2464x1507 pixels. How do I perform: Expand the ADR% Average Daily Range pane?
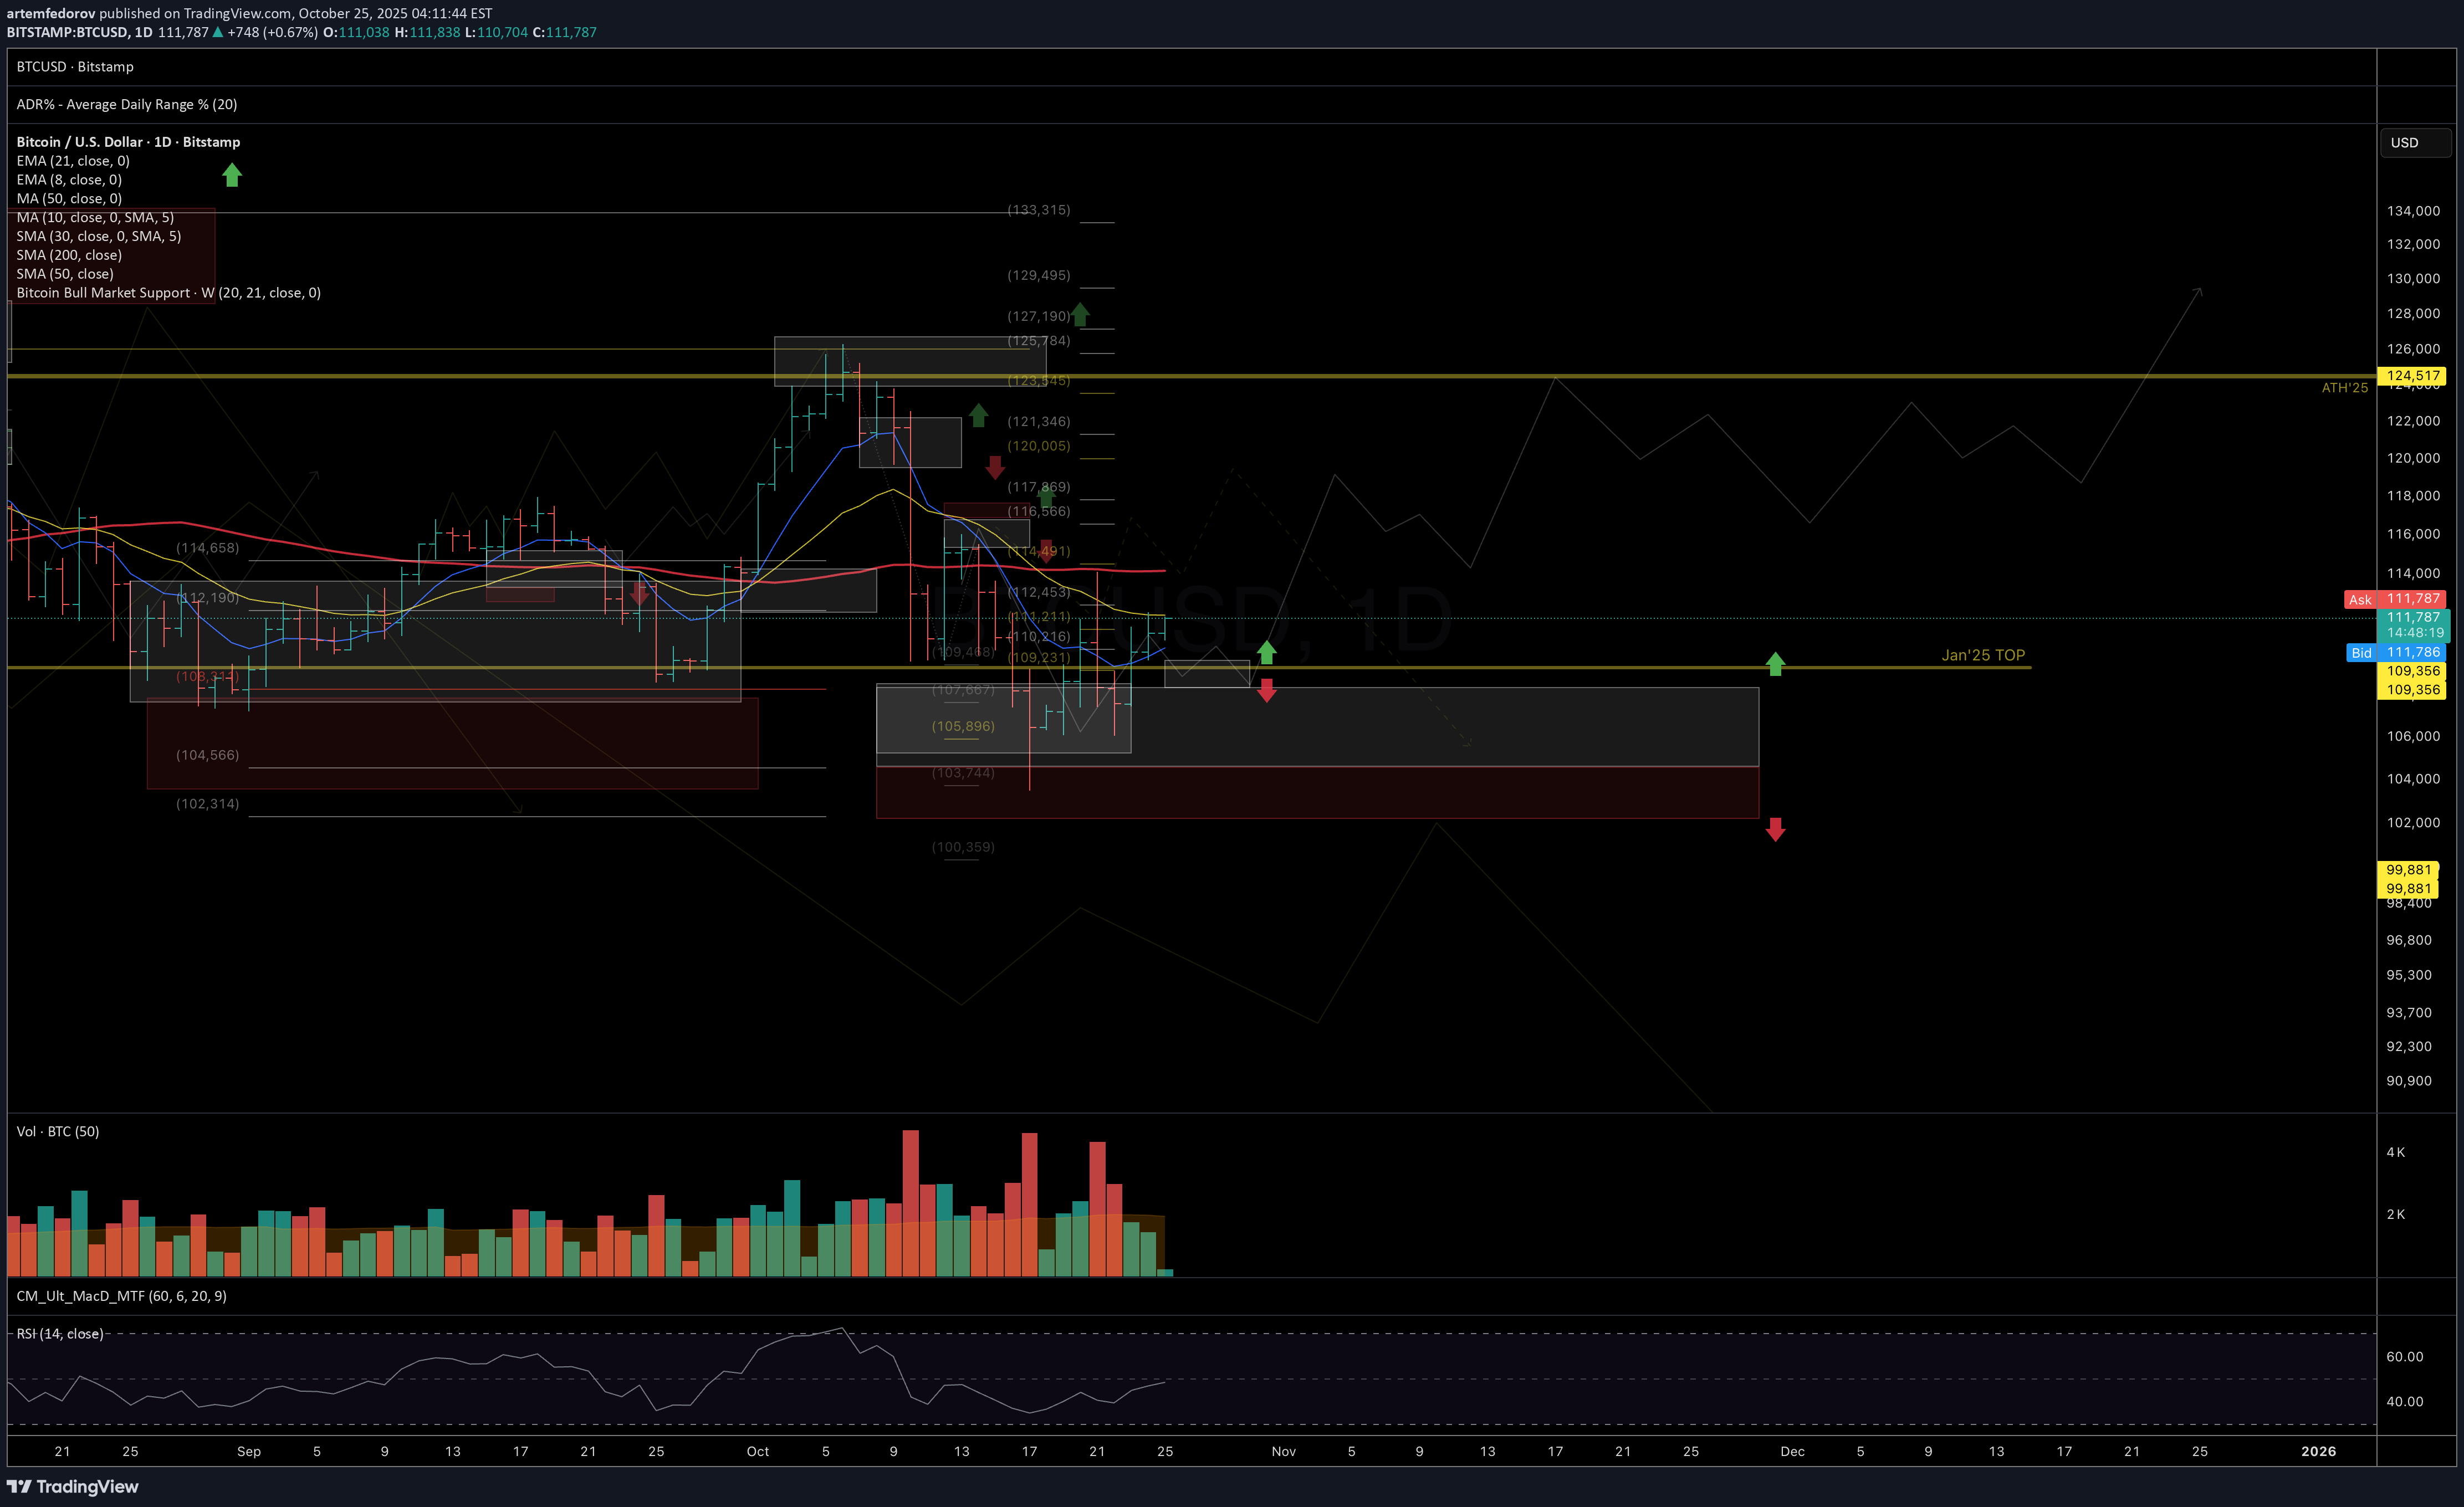click(127, 104)
